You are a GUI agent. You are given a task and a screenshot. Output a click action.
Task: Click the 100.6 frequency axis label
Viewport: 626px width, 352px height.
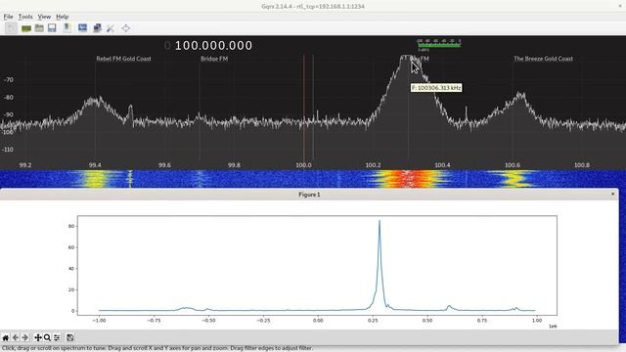click(513, 165)
